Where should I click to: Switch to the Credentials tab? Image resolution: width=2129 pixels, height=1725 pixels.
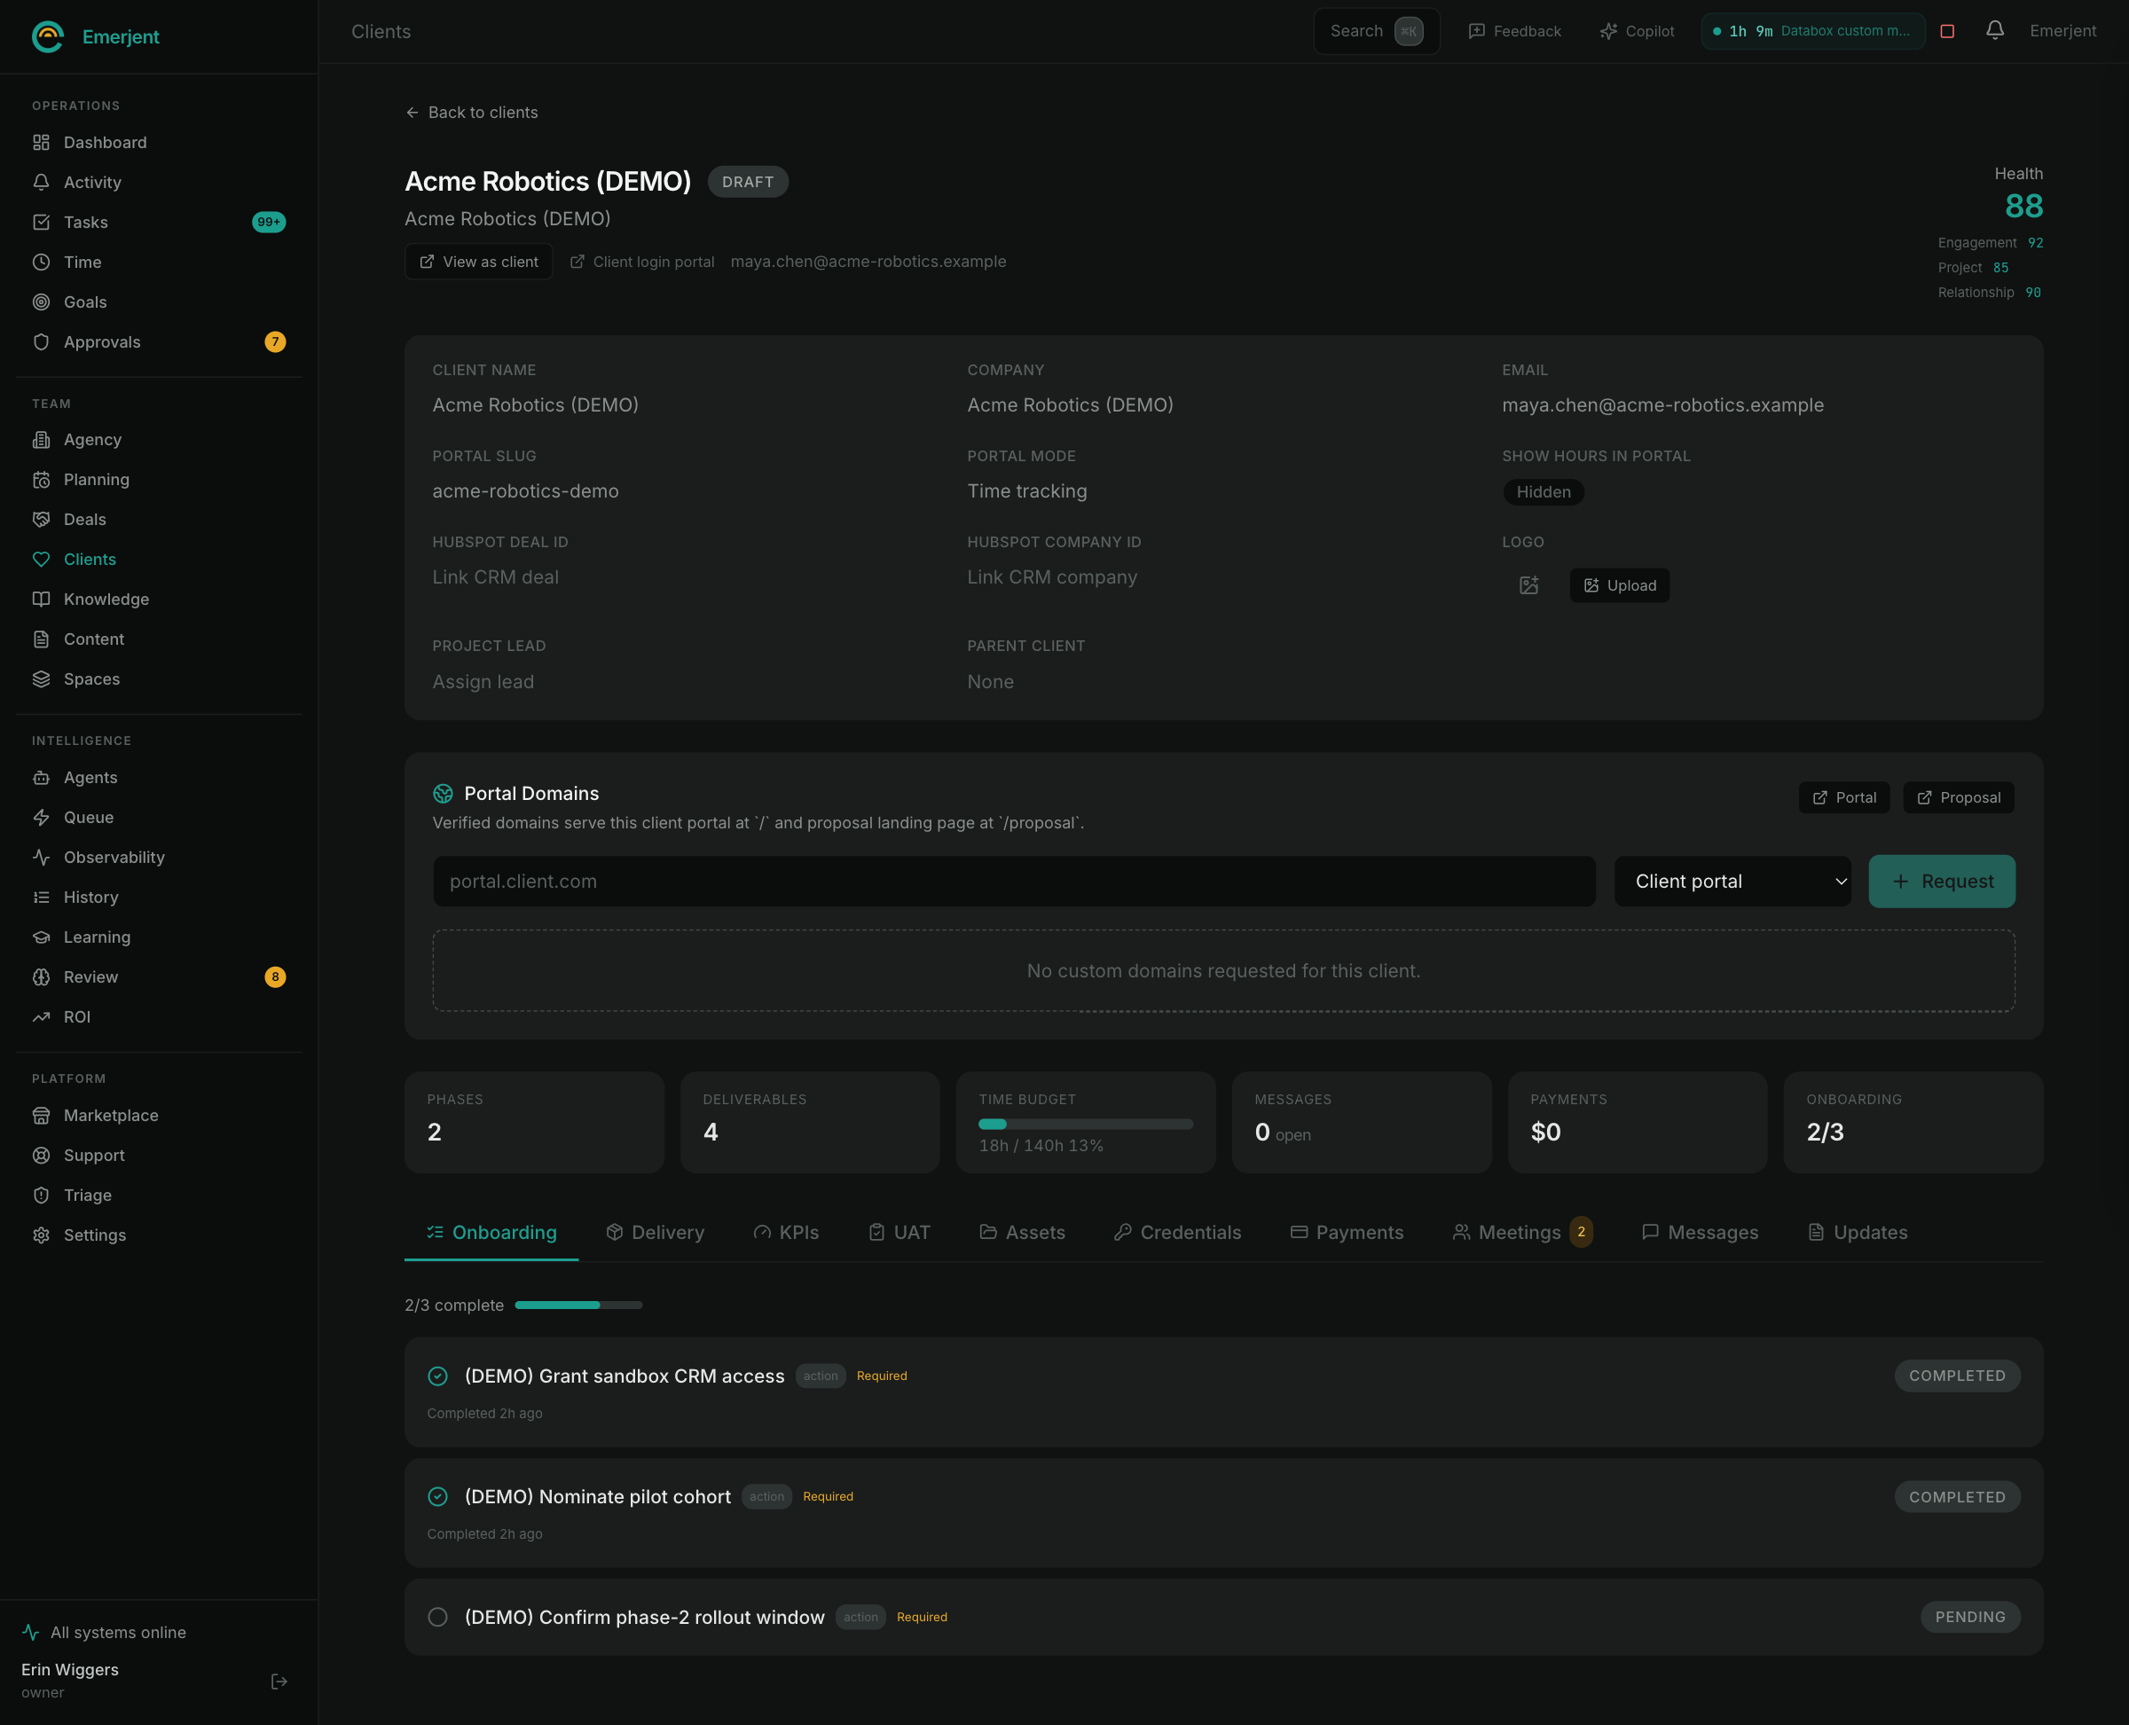[1178, 1232]
